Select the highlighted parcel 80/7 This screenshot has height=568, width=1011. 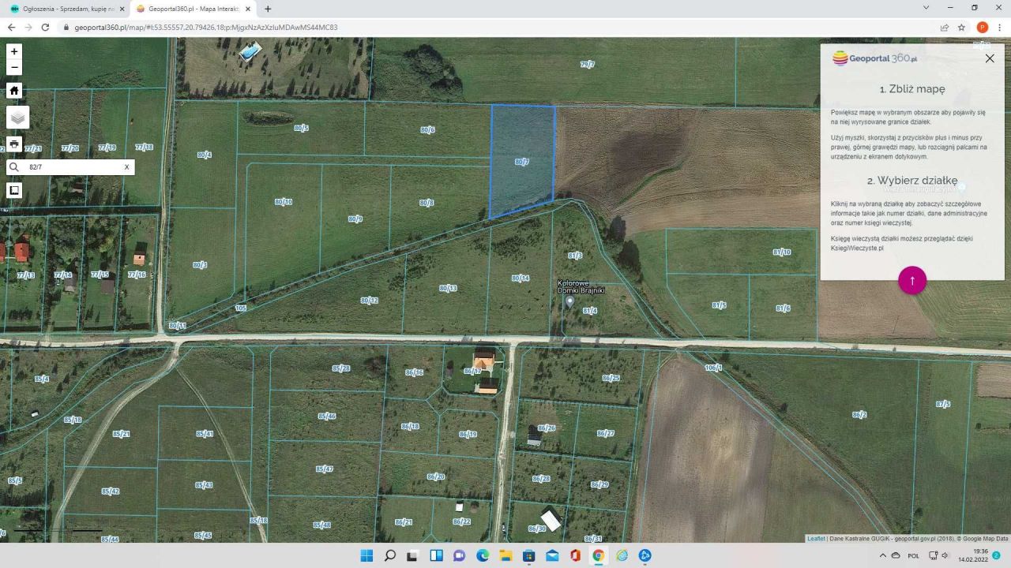[x=521, y=162]
